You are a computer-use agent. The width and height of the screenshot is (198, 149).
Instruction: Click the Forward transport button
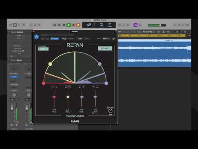[x=59, y=25]
